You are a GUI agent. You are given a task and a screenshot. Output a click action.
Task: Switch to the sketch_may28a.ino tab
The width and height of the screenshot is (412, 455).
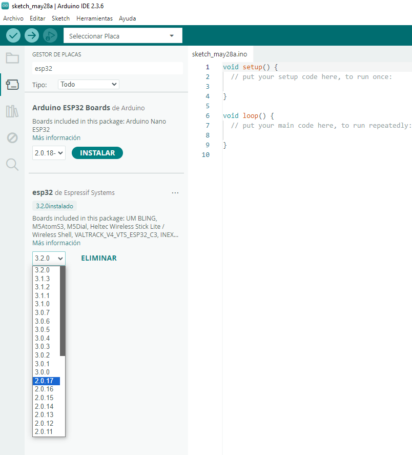[x=219, y=54]
